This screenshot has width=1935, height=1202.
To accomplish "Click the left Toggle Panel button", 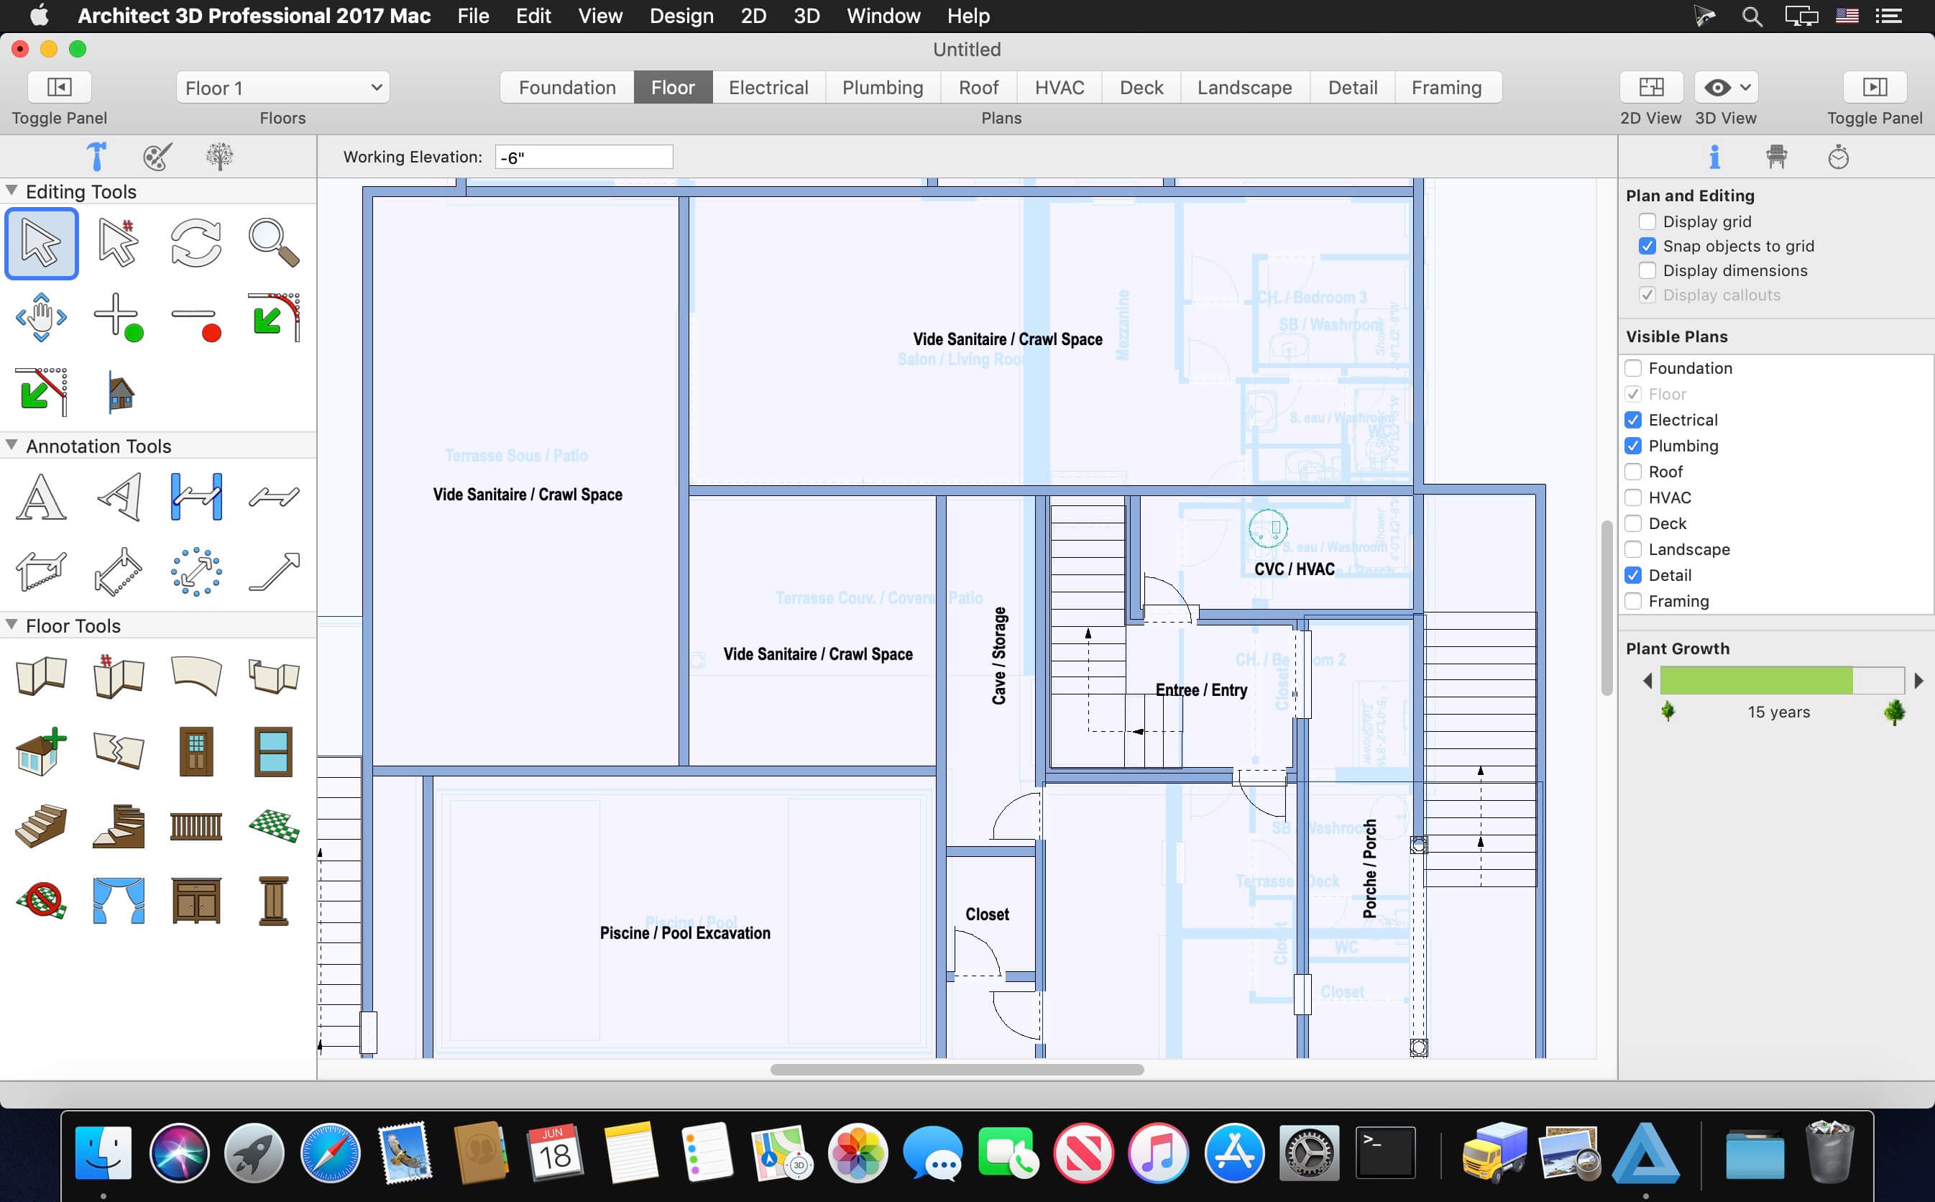I will [x=60, y=88].
